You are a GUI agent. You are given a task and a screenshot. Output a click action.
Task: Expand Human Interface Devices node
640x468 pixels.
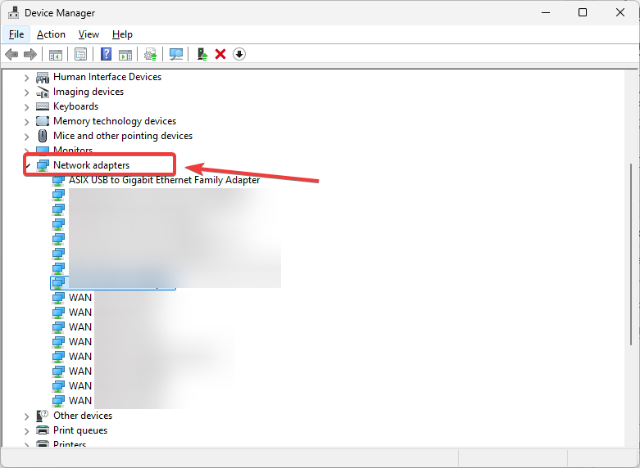click(26, 78)
